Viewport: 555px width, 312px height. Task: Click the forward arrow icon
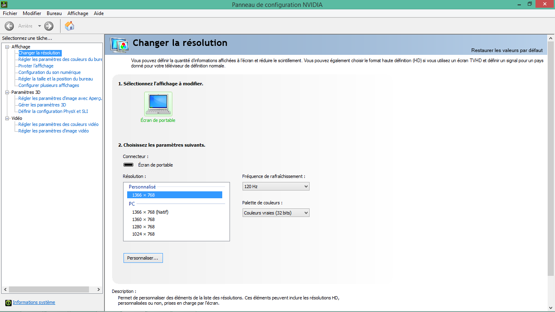click(x=49, y=26)
